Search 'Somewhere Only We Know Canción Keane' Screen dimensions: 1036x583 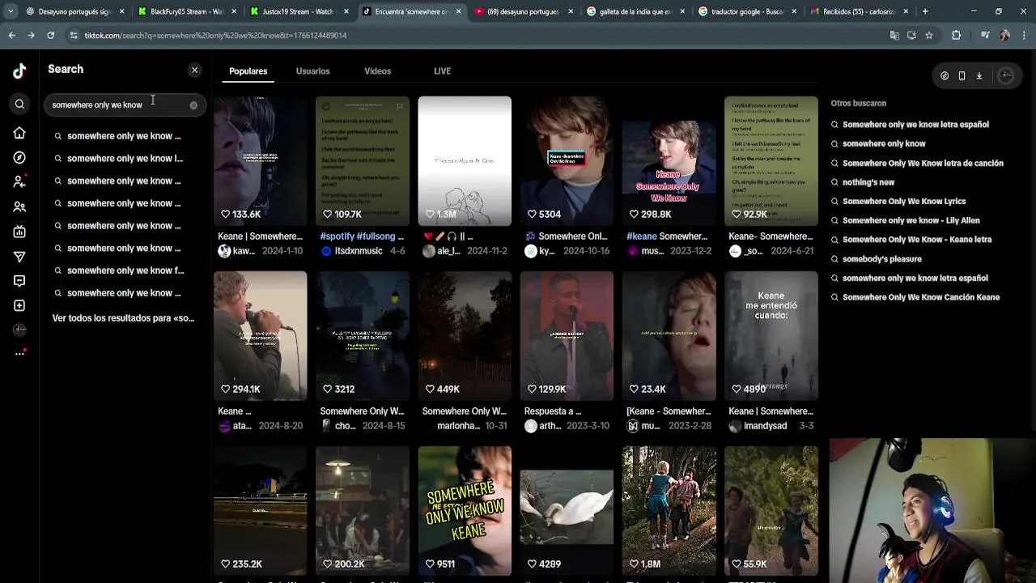point(921,297)
